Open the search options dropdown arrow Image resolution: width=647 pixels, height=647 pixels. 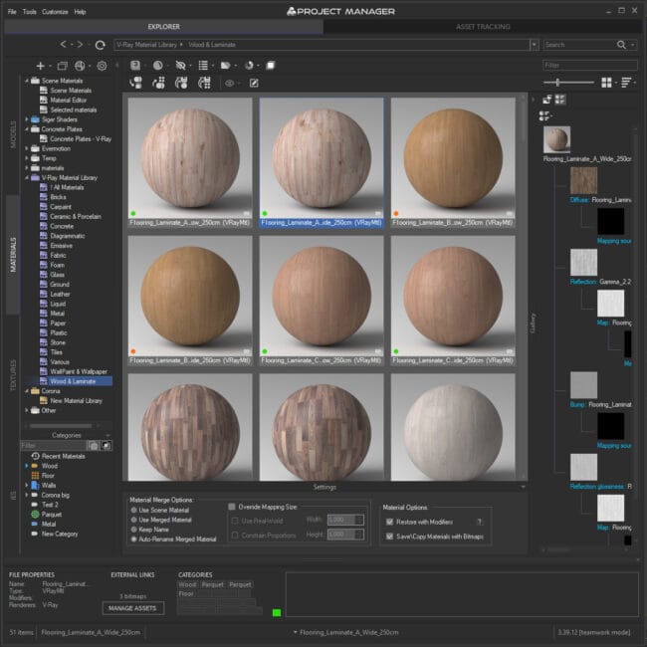click(x=632, y=45)
